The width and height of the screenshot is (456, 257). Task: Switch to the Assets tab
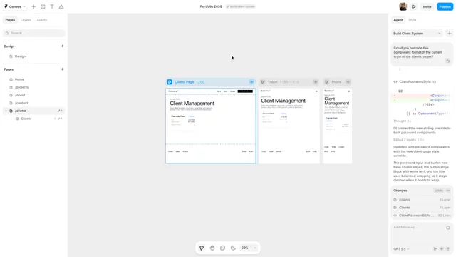tap(42, 20)
